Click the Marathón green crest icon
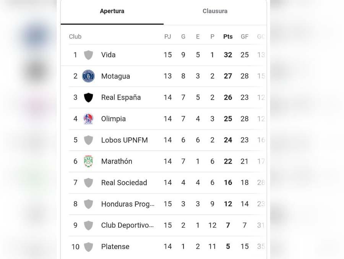 click(x=88, y=161)
